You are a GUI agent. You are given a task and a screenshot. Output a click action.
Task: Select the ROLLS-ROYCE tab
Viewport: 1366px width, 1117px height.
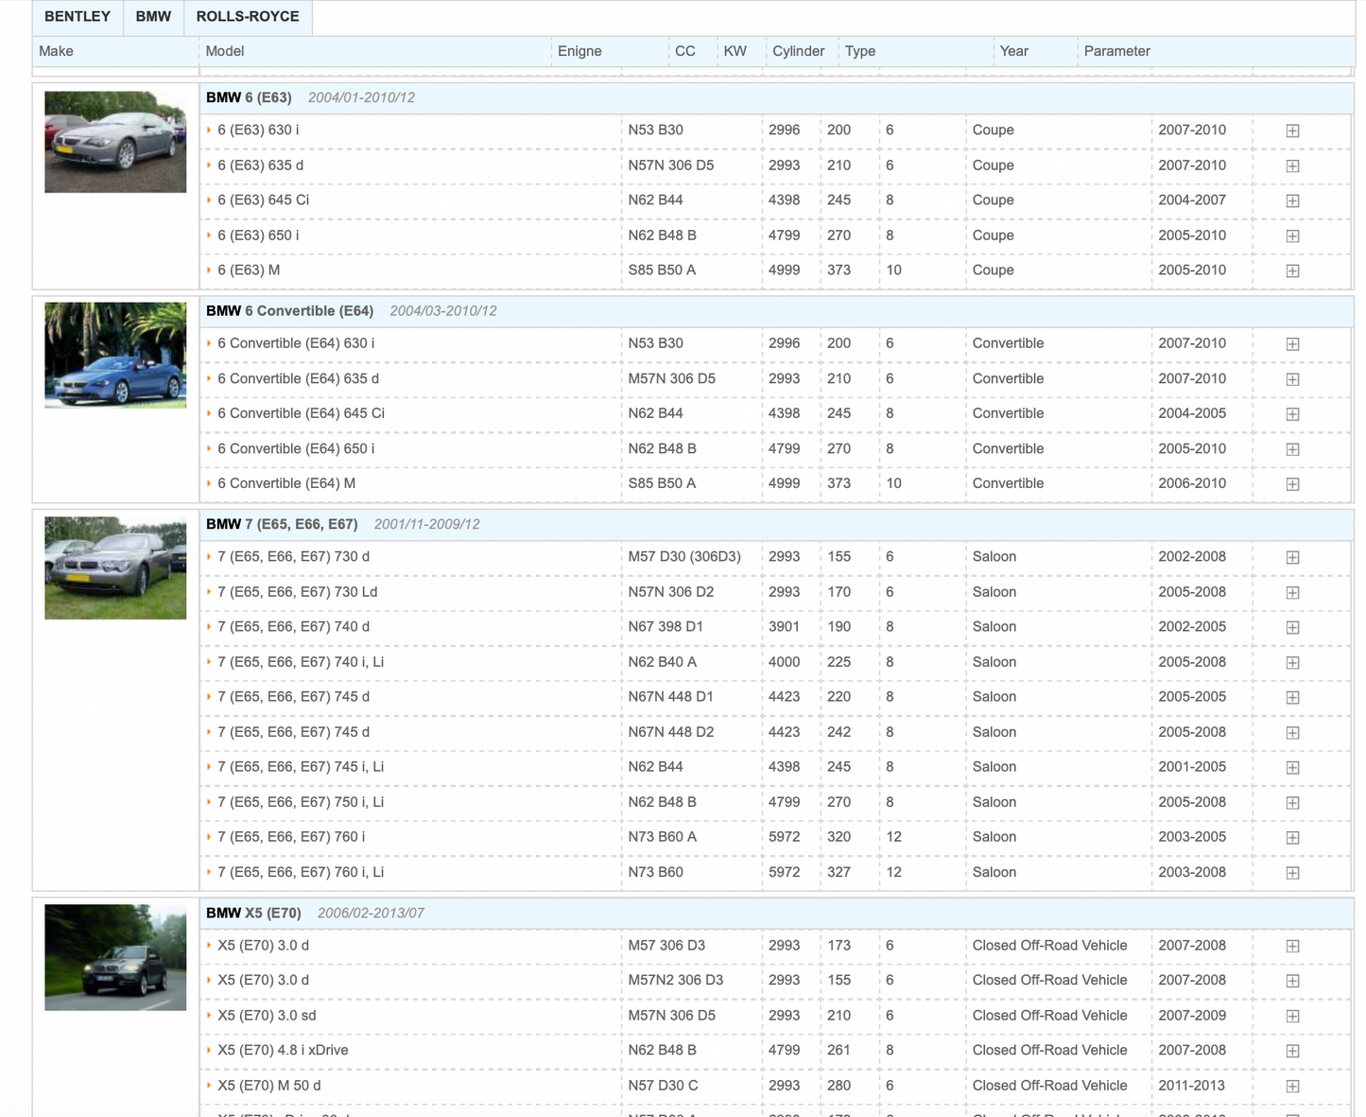tap(248, 17)
